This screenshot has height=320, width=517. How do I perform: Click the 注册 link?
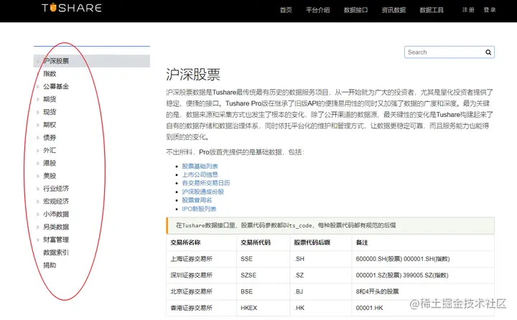click(468, 10)
